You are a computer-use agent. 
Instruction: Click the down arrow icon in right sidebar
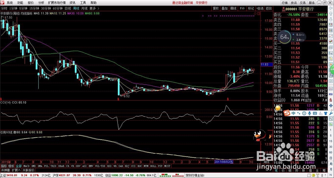pyautogui.click(x=331, y=19)
